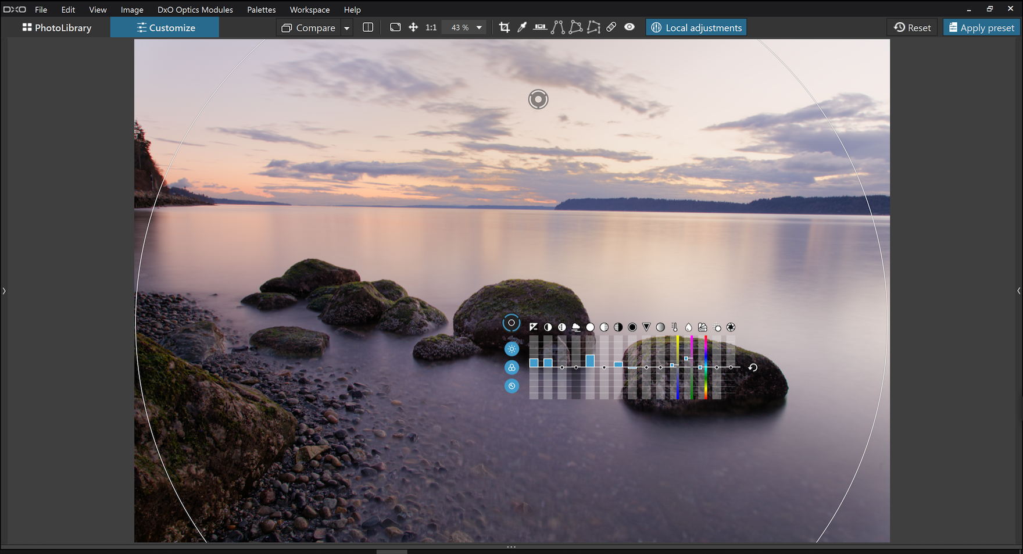Expand the collapsed left panel
The height and width of the screenshot is (554, 1023).
point(4,291)
